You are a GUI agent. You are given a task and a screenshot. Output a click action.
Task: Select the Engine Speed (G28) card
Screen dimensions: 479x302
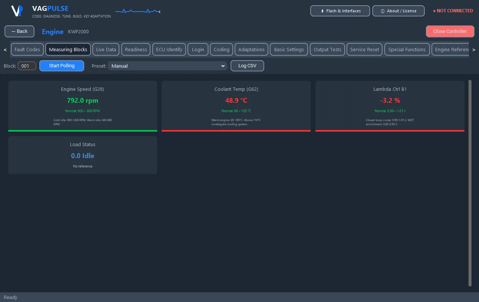[83, 106]
